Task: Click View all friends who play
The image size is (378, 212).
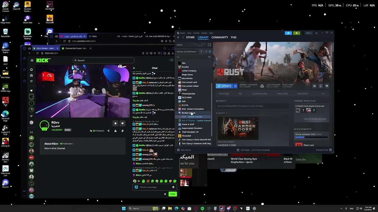Action: click(315, 119)
